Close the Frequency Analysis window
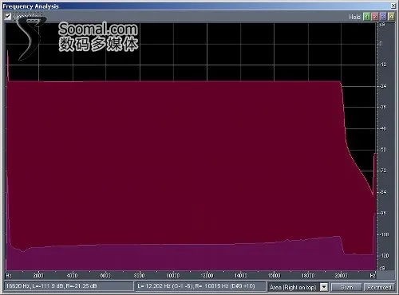This screenshot has width=399, height=295. point(393,6)
